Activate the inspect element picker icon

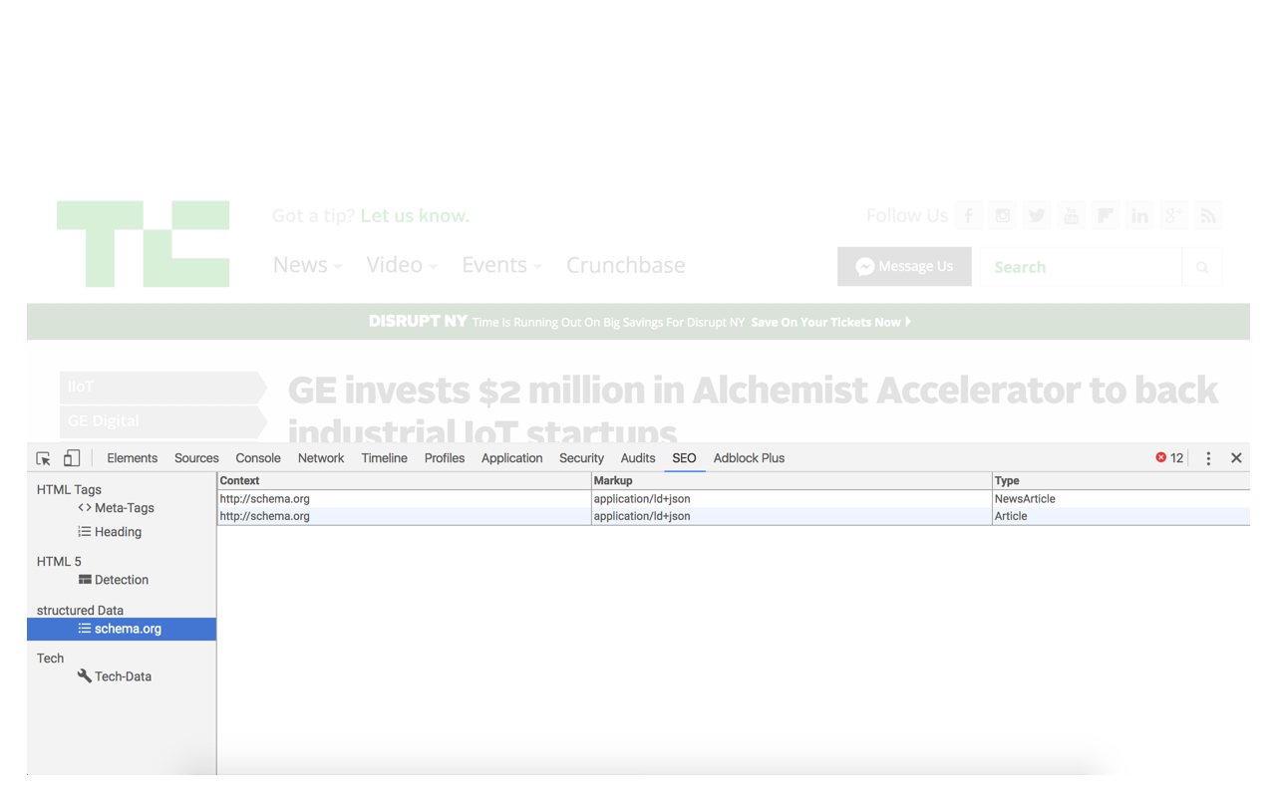[x=44, y=458]
